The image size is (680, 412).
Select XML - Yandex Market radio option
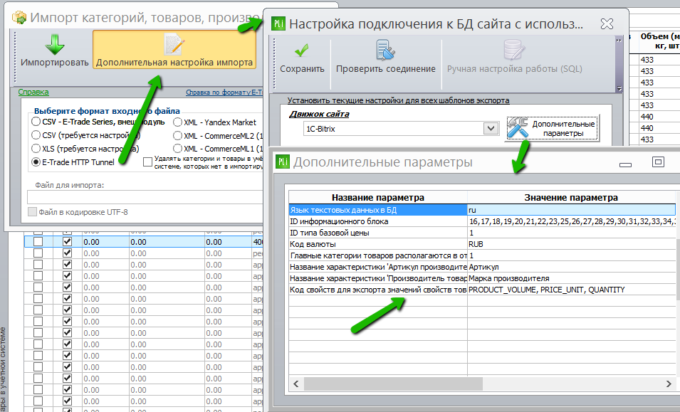click(x=177, y=122)
